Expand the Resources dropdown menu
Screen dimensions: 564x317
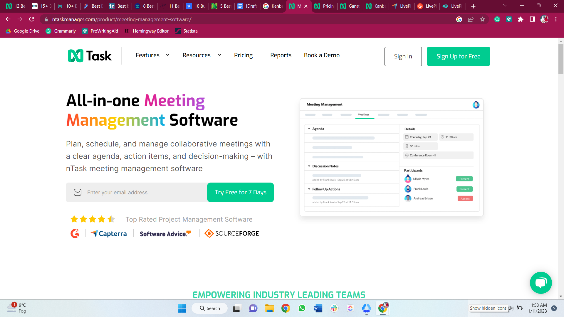click(x=201, y=55)
